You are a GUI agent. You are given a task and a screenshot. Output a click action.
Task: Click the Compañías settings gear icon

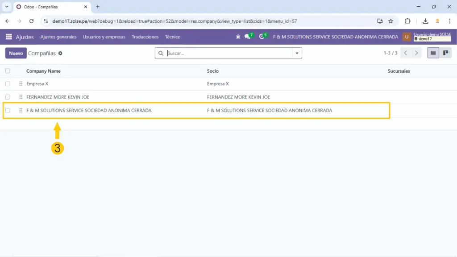pyautogui.click(x=60, y=54)
